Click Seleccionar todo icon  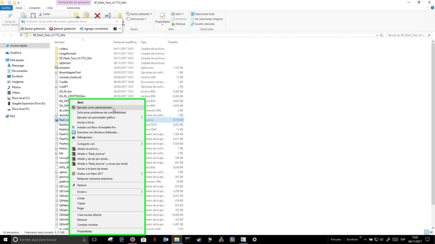point(192,14)
